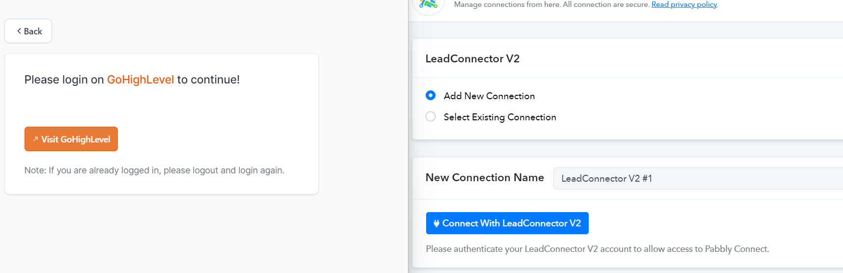Screen dimensions: 843x273
Task: Click the arrow icon beside Visit GoHighLevel
Action: (35, 139)
